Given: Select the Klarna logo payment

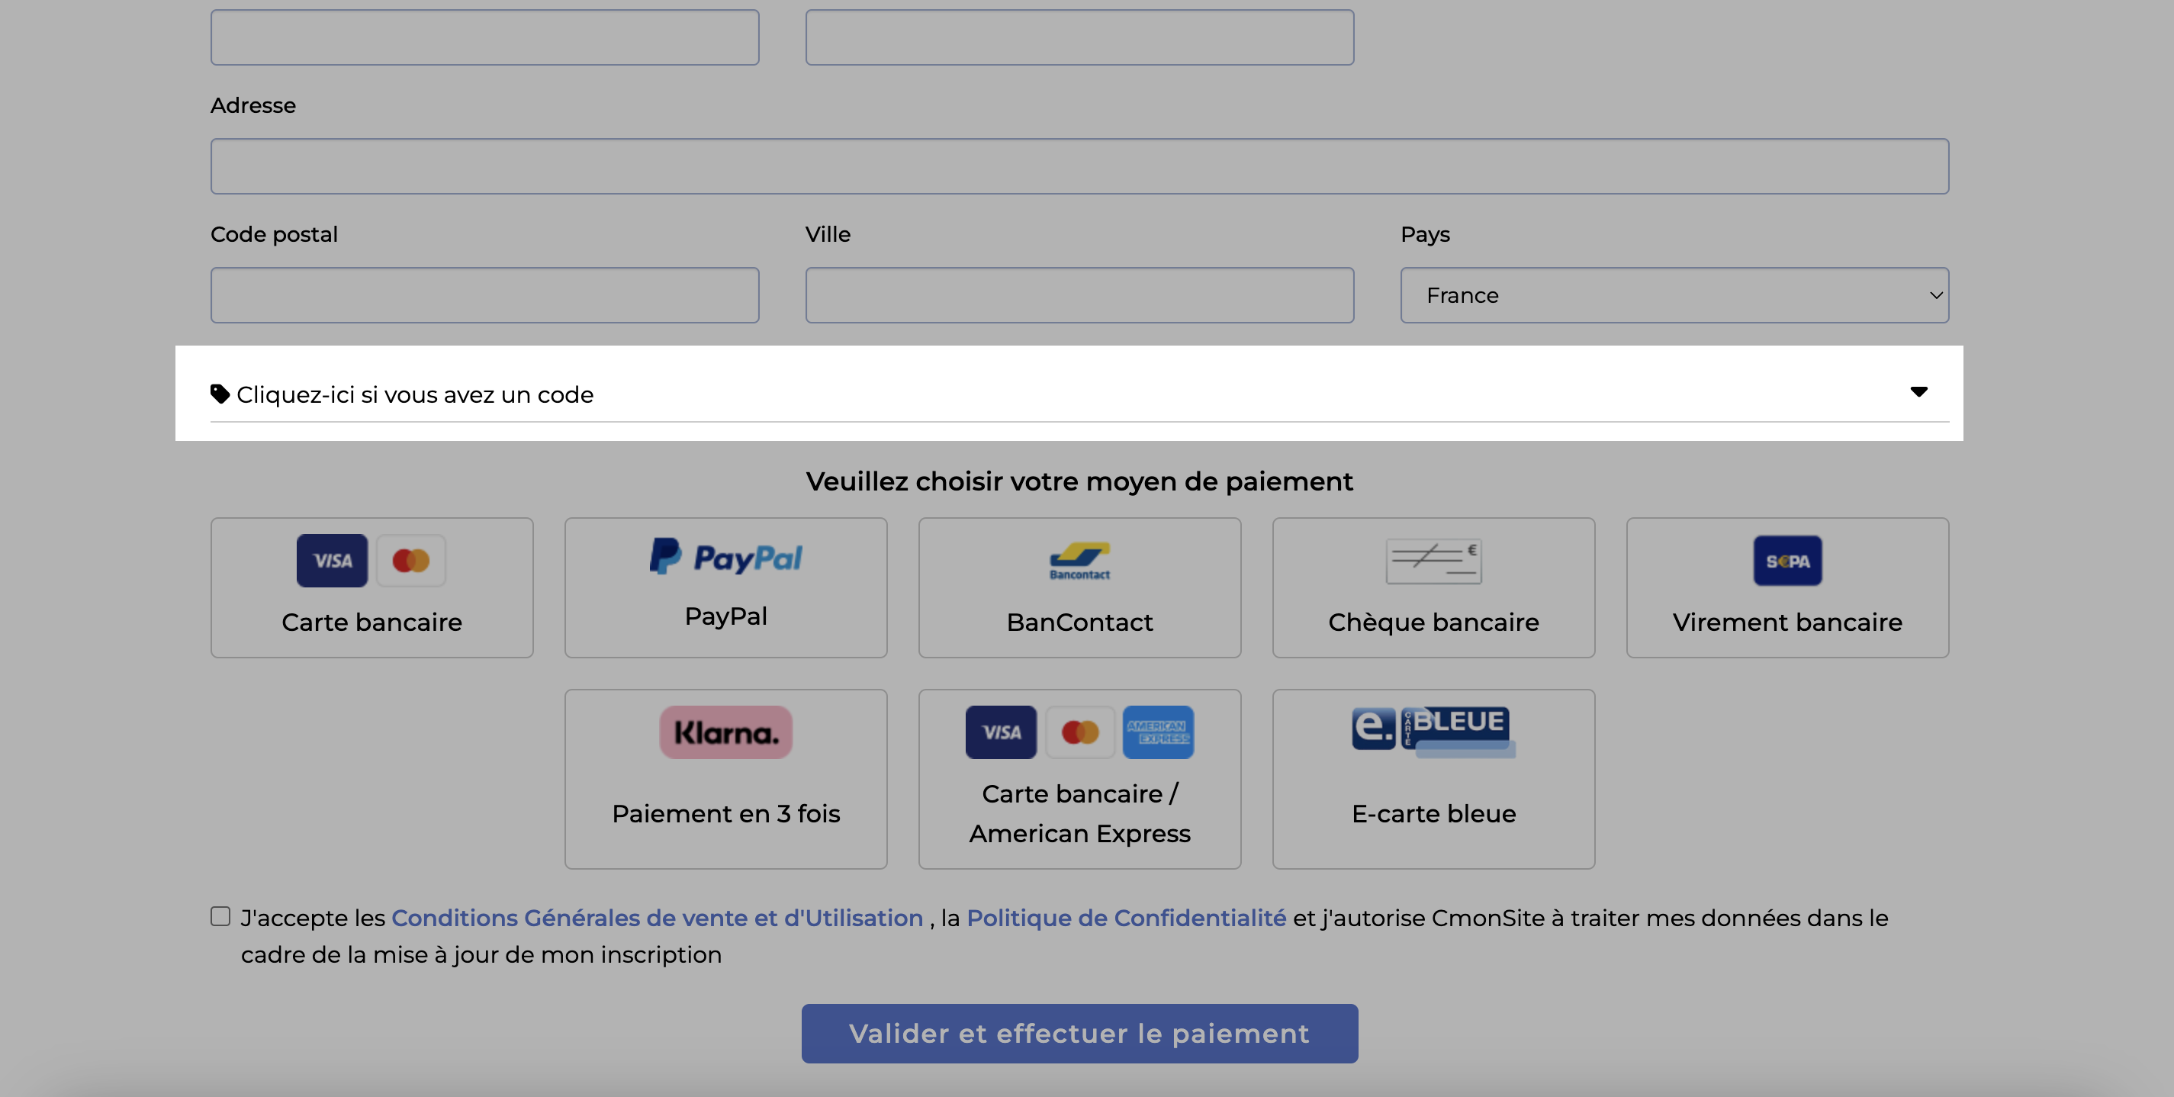Looking at the screenshot, I should pos(725,732).
